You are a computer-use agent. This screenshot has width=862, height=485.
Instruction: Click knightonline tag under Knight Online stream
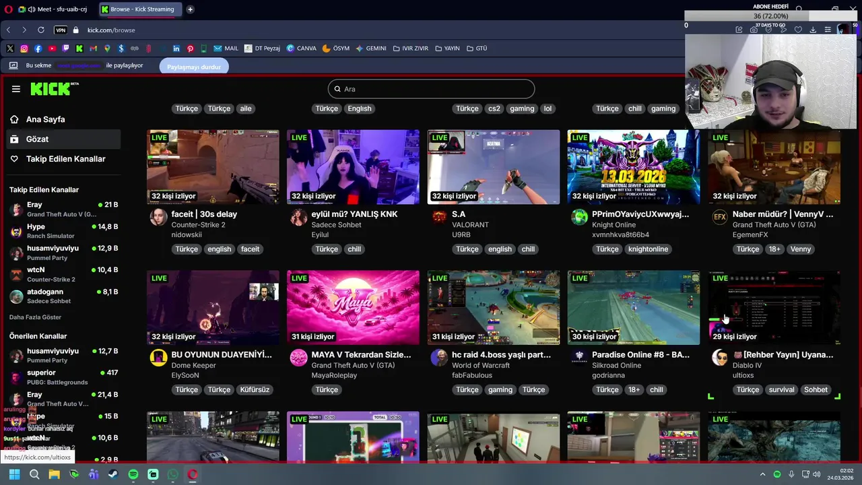648,249
